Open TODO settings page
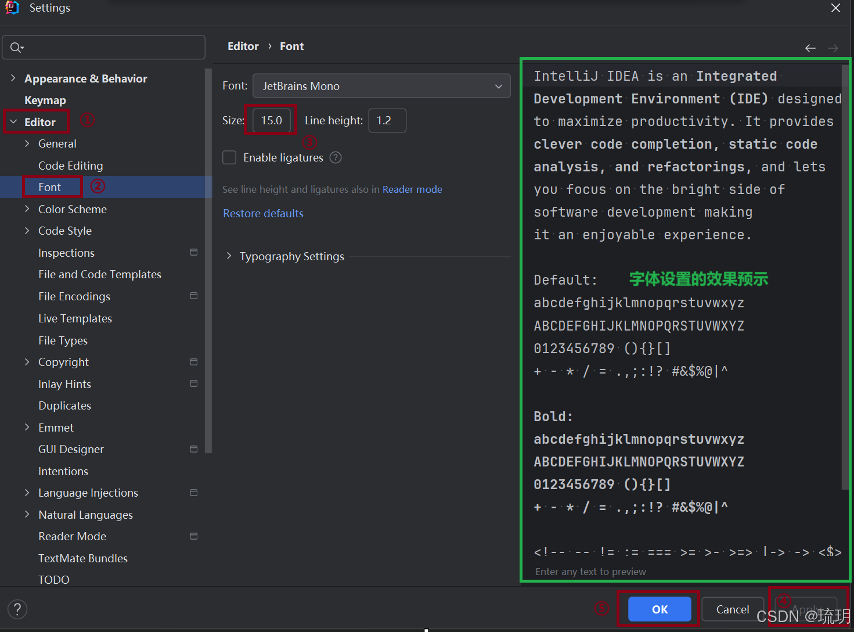 click(54, 580)
